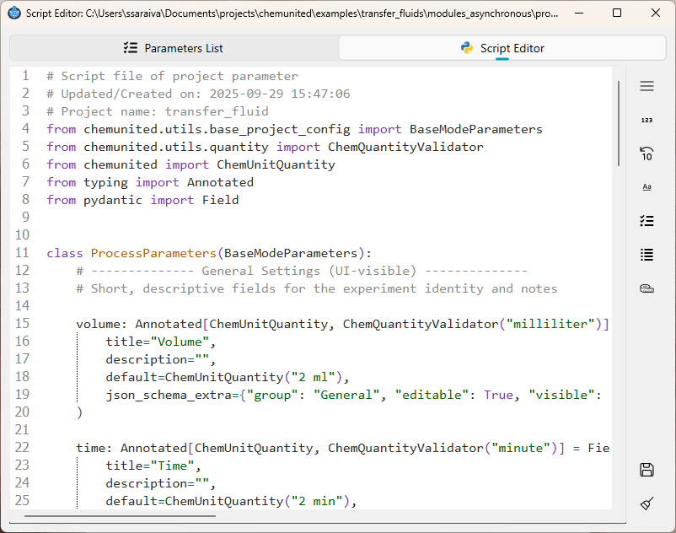Image resolution: width=676 pixels, height=533 pixels.
Task: Click the Python logo on Script Editor tab
Action: click(x=466, y=48)
